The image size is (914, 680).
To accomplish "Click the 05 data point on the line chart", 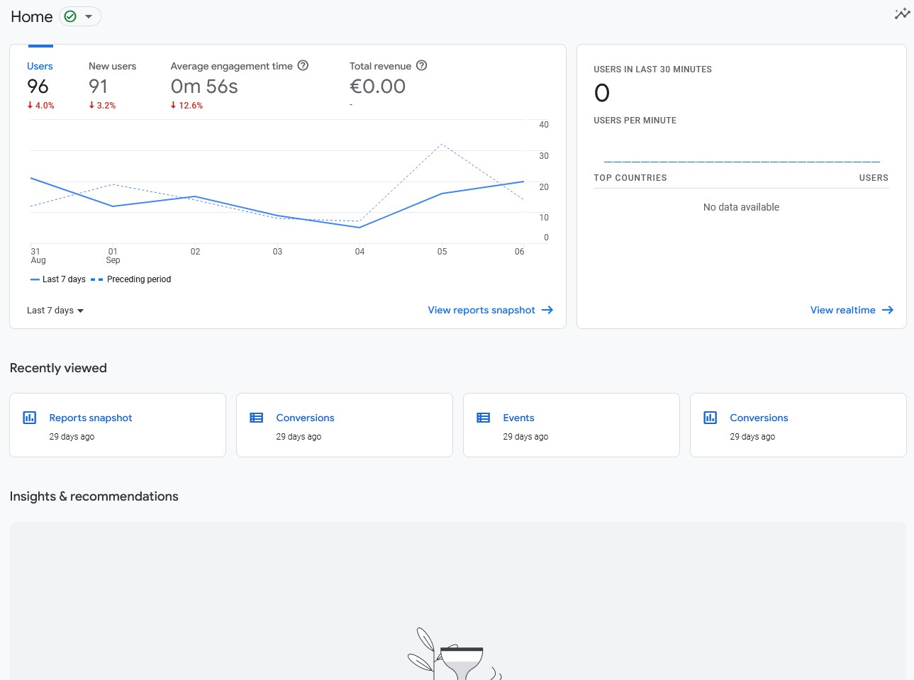I will click(x=442, y=194).
